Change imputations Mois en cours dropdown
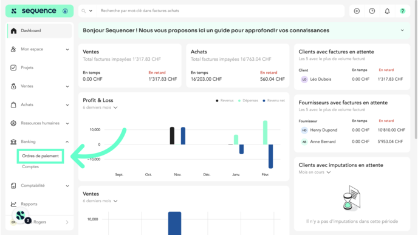 pos(315,172)
